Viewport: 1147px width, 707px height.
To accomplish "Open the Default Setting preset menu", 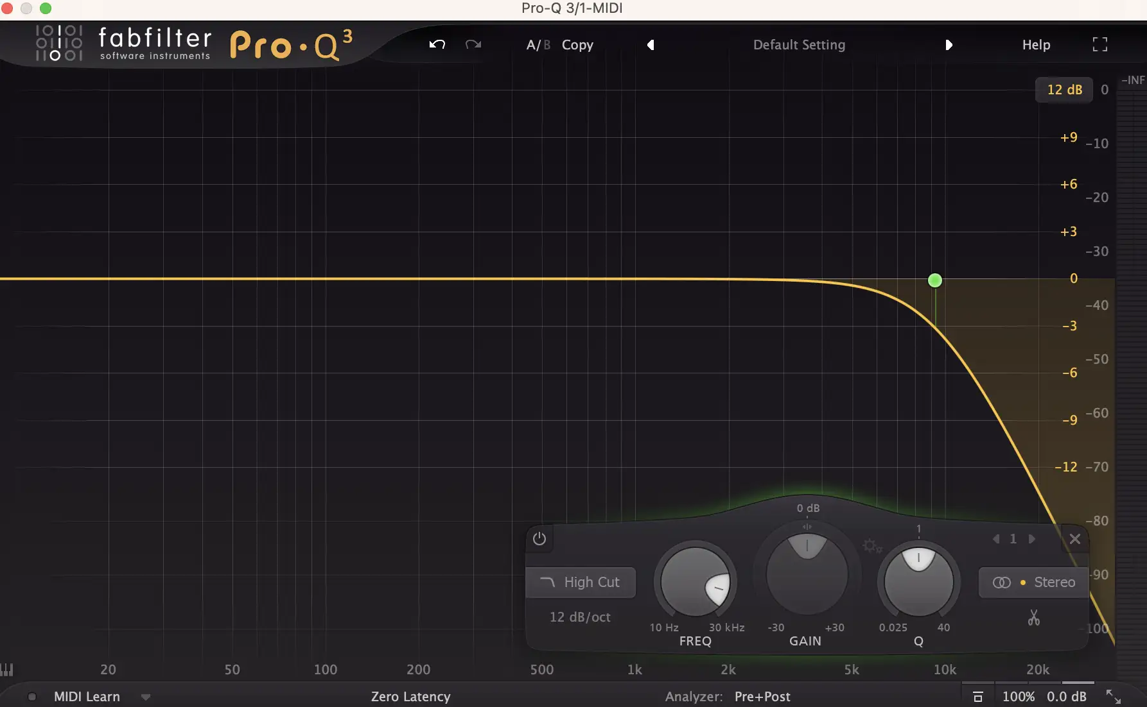I will [799, 45].
